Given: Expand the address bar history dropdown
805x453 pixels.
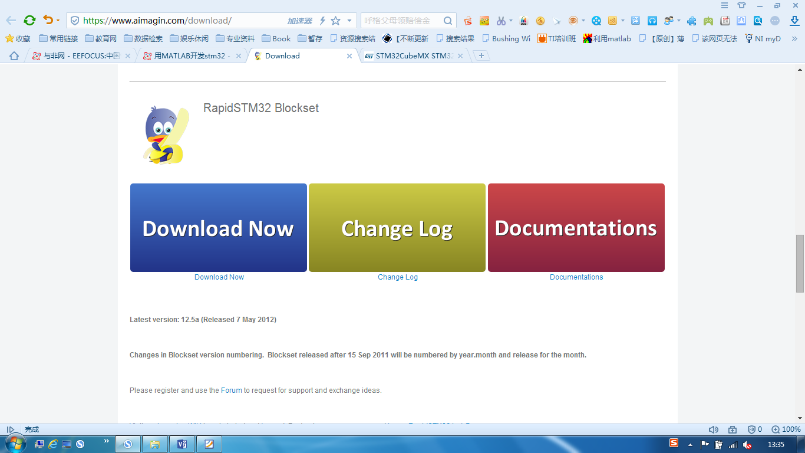Looking at the screenshot, I should [349, 21].
